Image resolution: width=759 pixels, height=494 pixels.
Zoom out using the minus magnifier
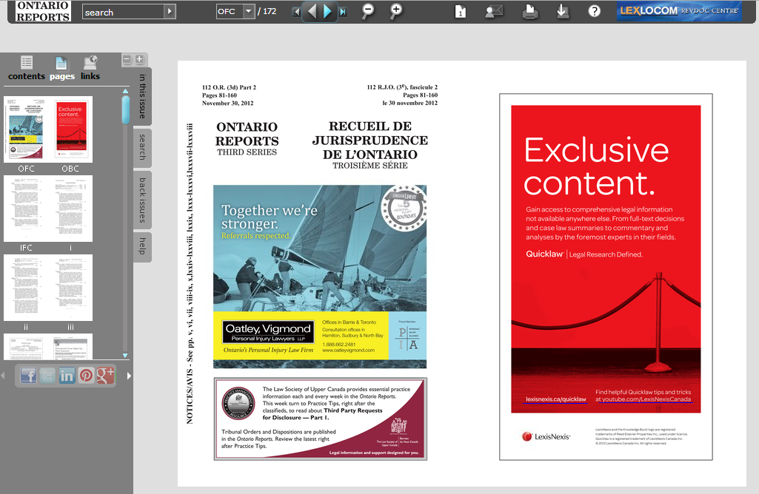click(x=368, y=11)
